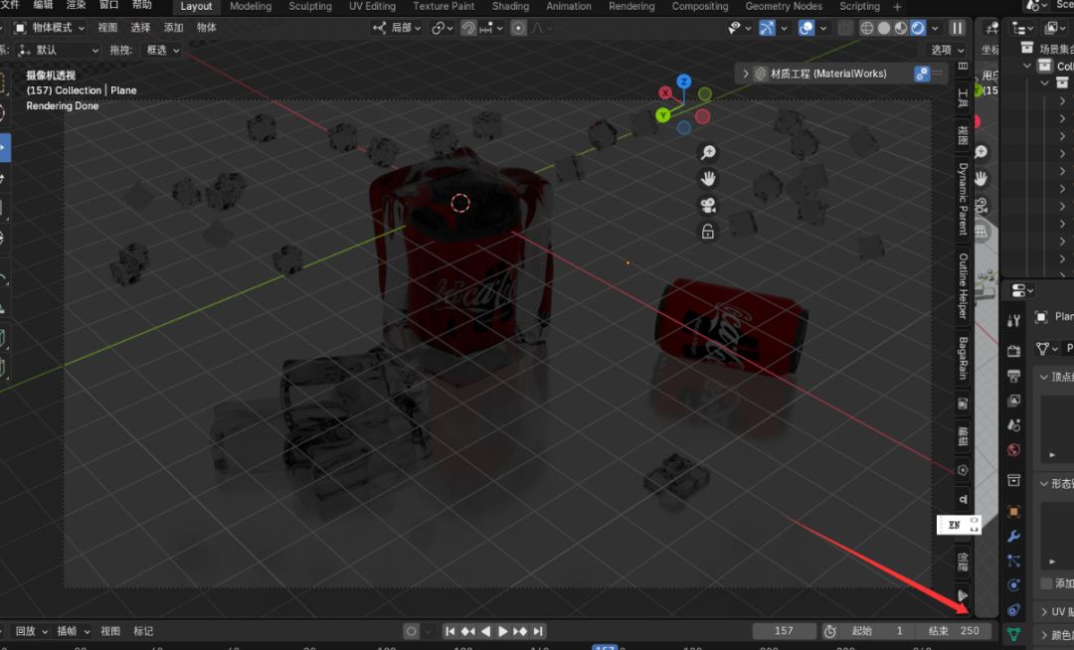1074x650 pixels.
Task: Click the current frame field showing 157
Action: pos(784,631)
